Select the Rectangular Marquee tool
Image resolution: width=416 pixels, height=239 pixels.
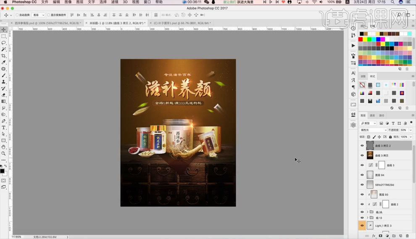click(4, 36)
